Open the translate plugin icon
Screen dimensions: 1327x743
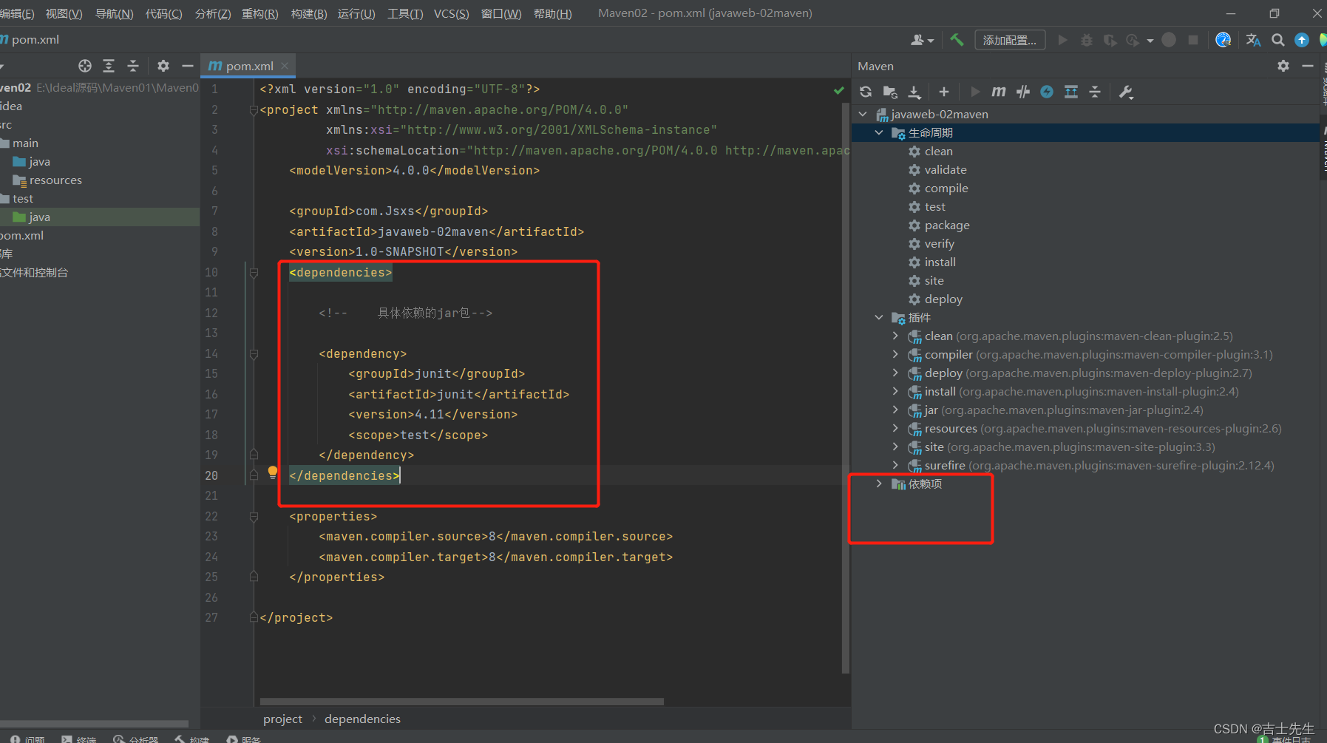click(1254, 40)
